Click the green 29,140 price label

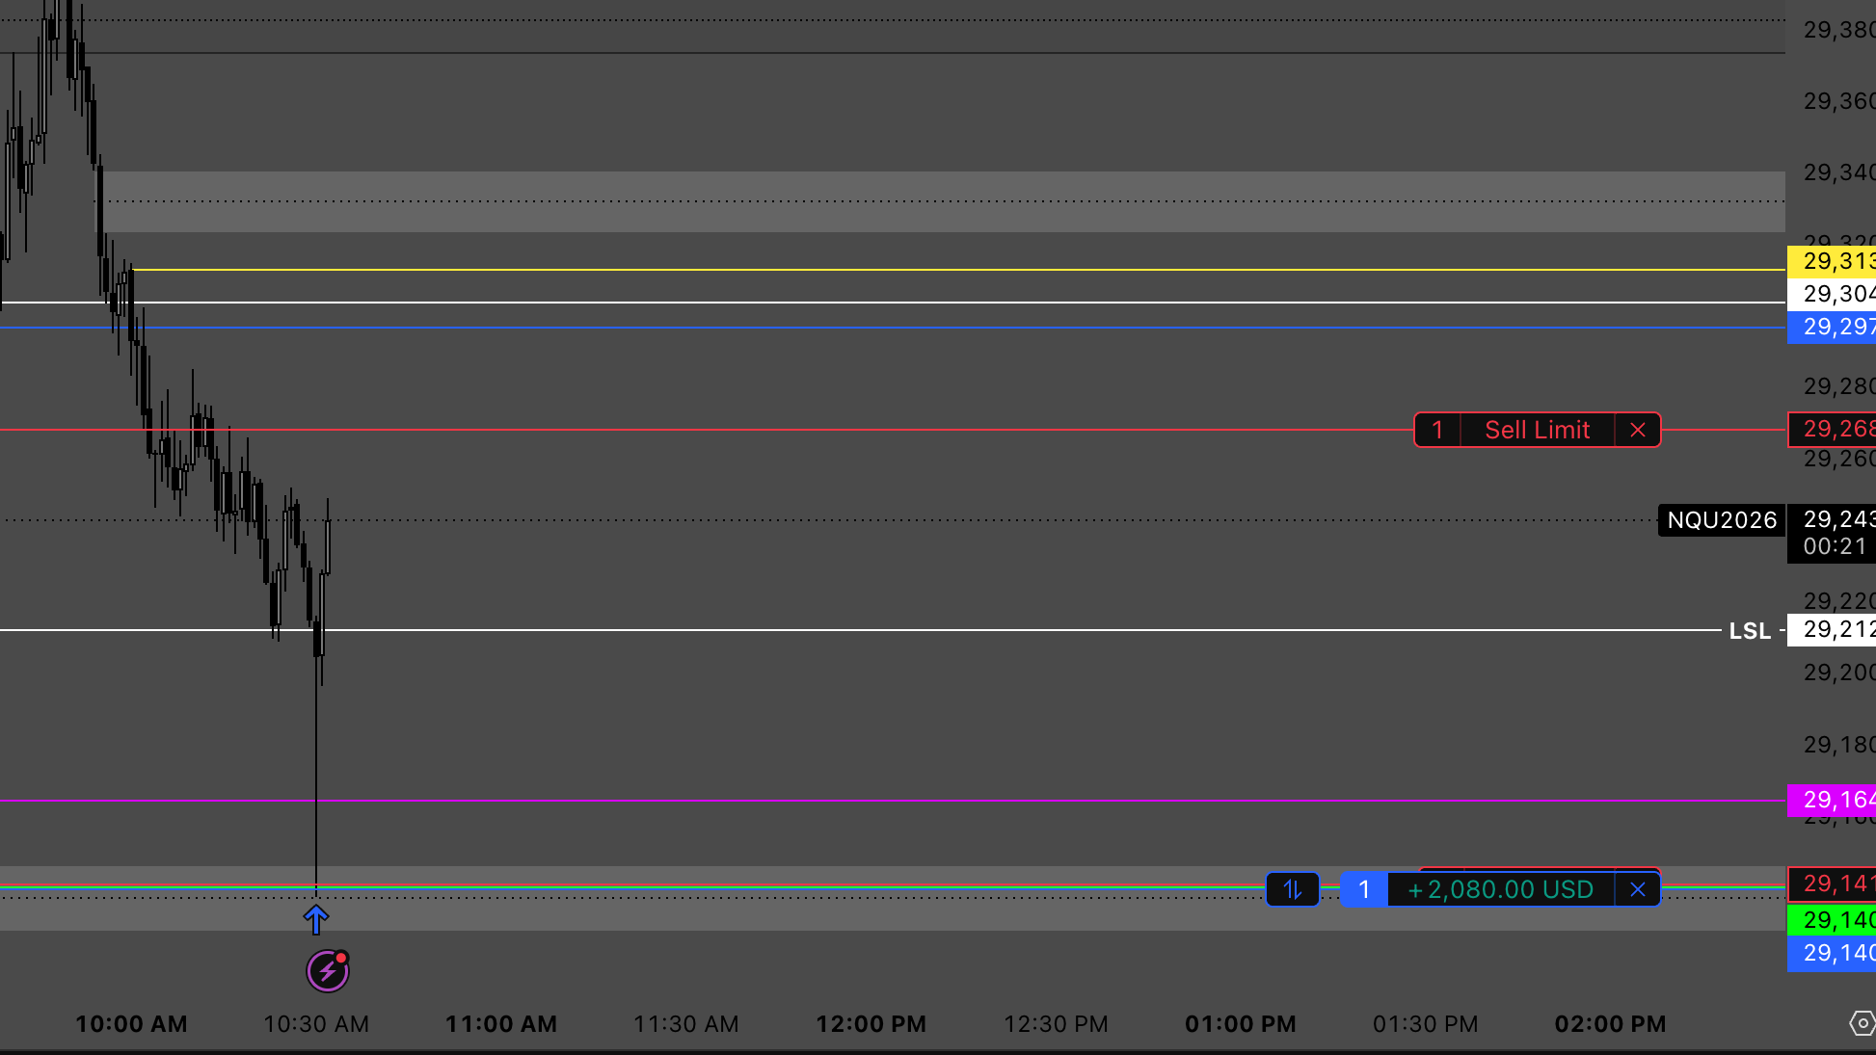[1832, 920]
